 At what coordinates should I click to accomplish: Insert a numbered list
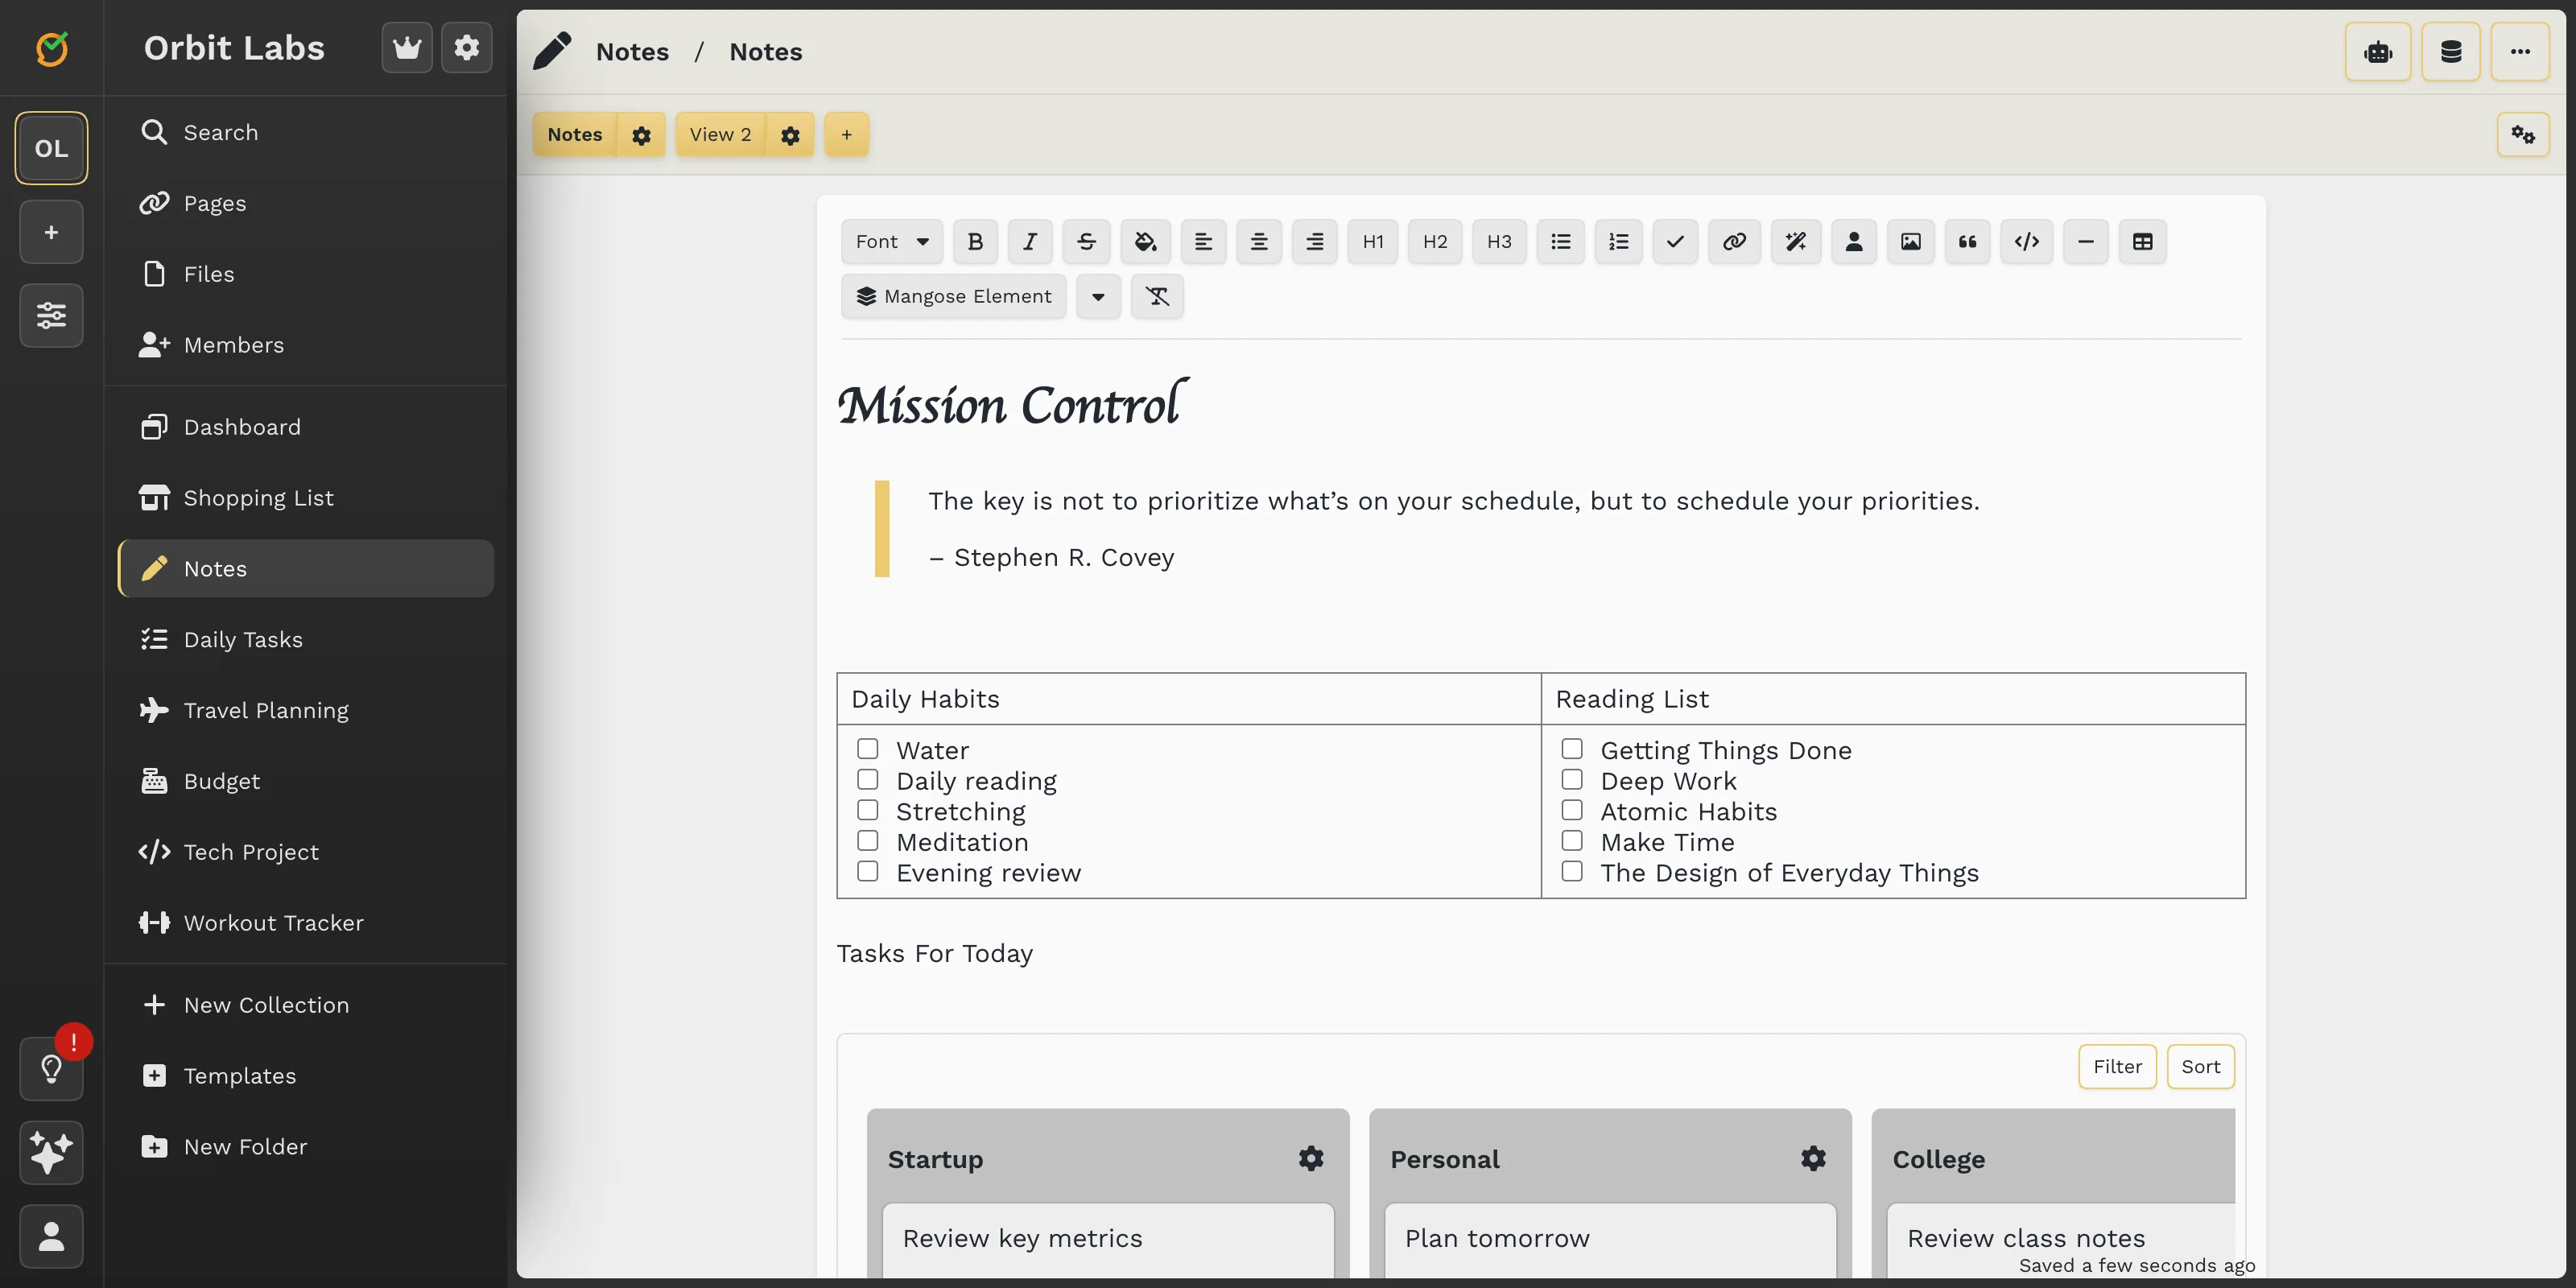pos(1618,241)
